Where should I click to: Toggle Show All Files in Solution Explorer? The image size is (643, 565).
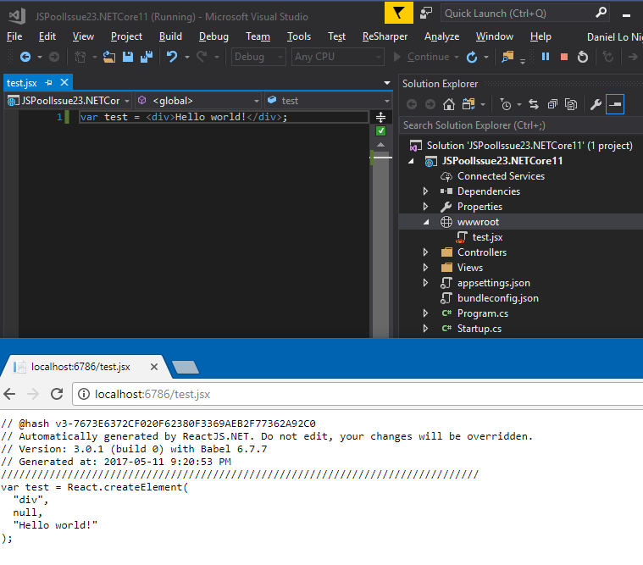[x=571, y=104]
